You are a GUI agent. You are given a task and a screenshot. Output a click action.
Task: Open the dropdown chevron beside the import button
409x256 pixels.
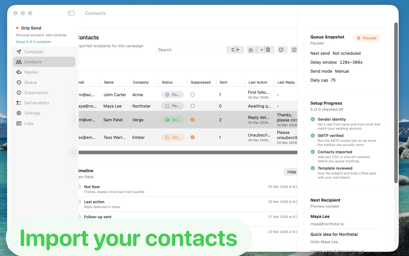pyautogui.click(x=261, y=49)
